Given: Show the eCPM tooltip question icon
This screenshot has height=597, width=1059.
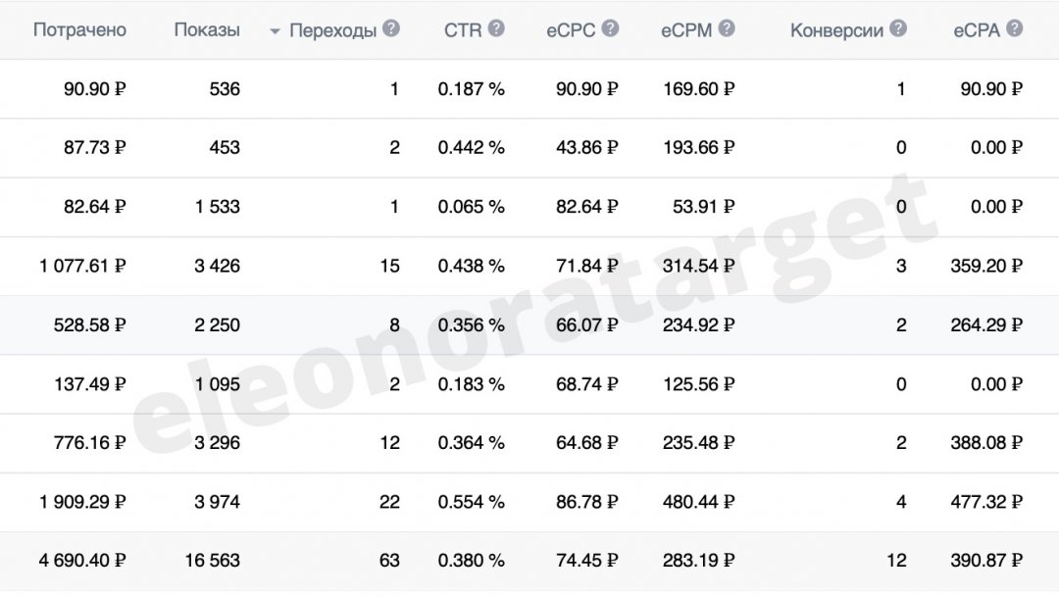Looking at the screenshot, I should pos(727,28).
